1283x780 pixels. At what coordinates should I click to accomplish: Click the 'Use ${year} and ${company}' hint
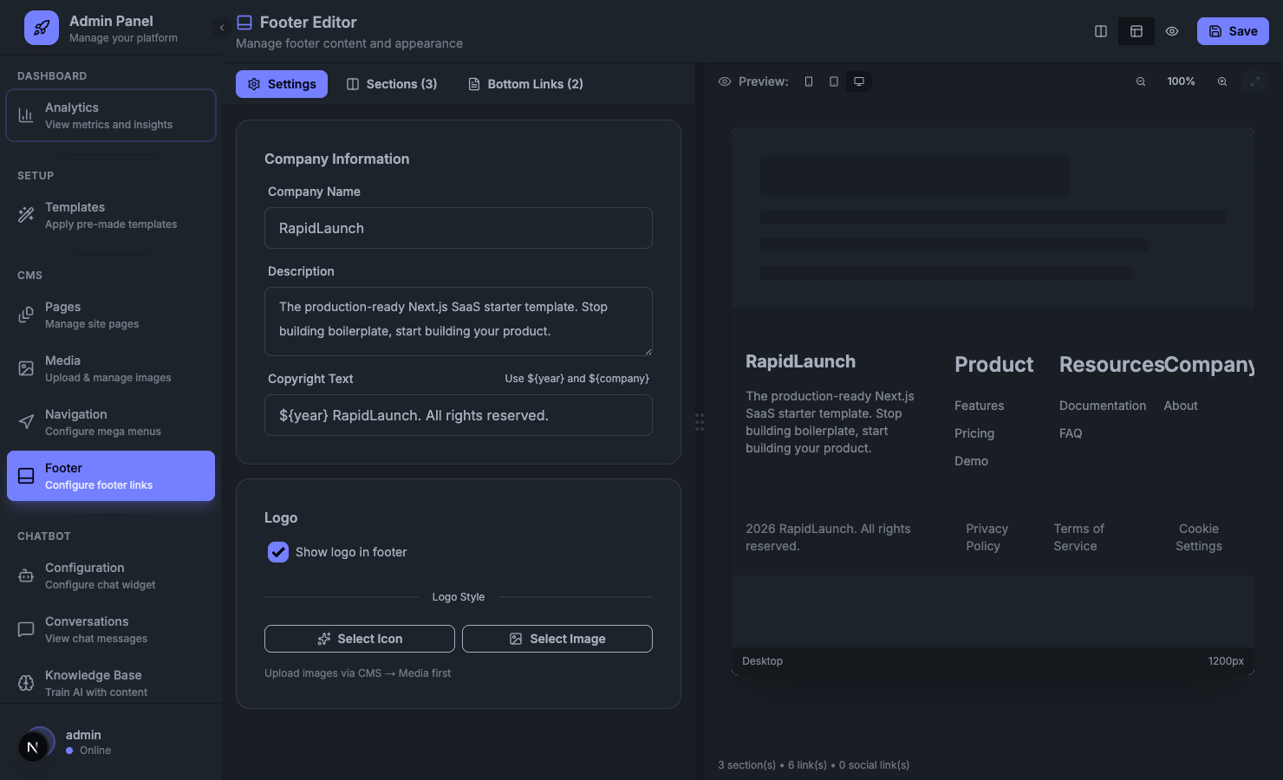(x=576, y=379)
